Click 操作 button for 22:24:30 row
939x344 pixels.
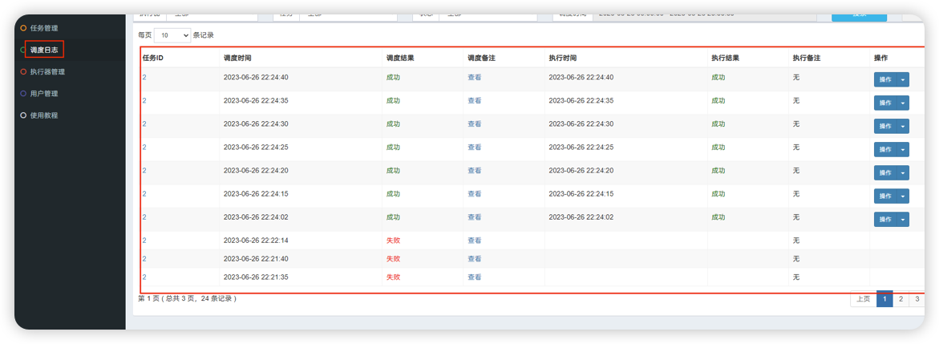[885, 127]
